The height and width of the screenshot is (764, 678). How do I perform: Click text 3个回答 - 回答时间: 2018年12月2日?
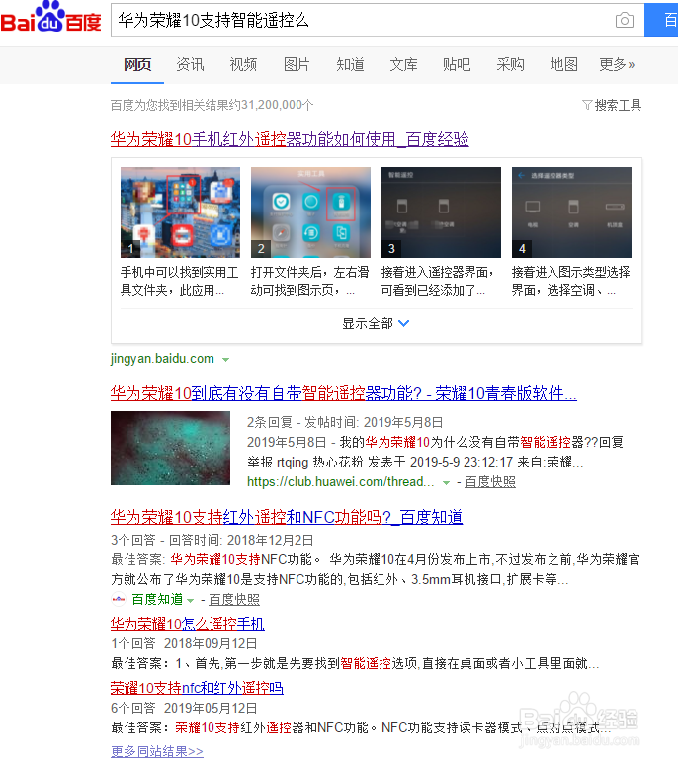click(212, 540)
